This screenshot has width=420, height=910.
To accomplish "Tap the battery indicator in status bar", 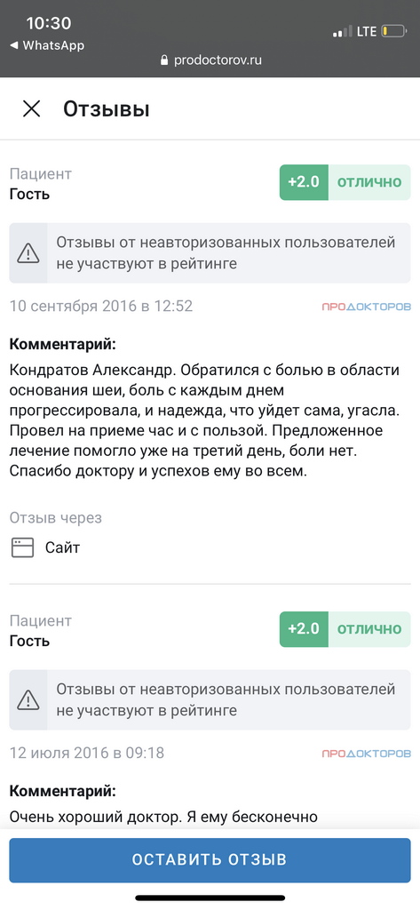I will (394, 31).
